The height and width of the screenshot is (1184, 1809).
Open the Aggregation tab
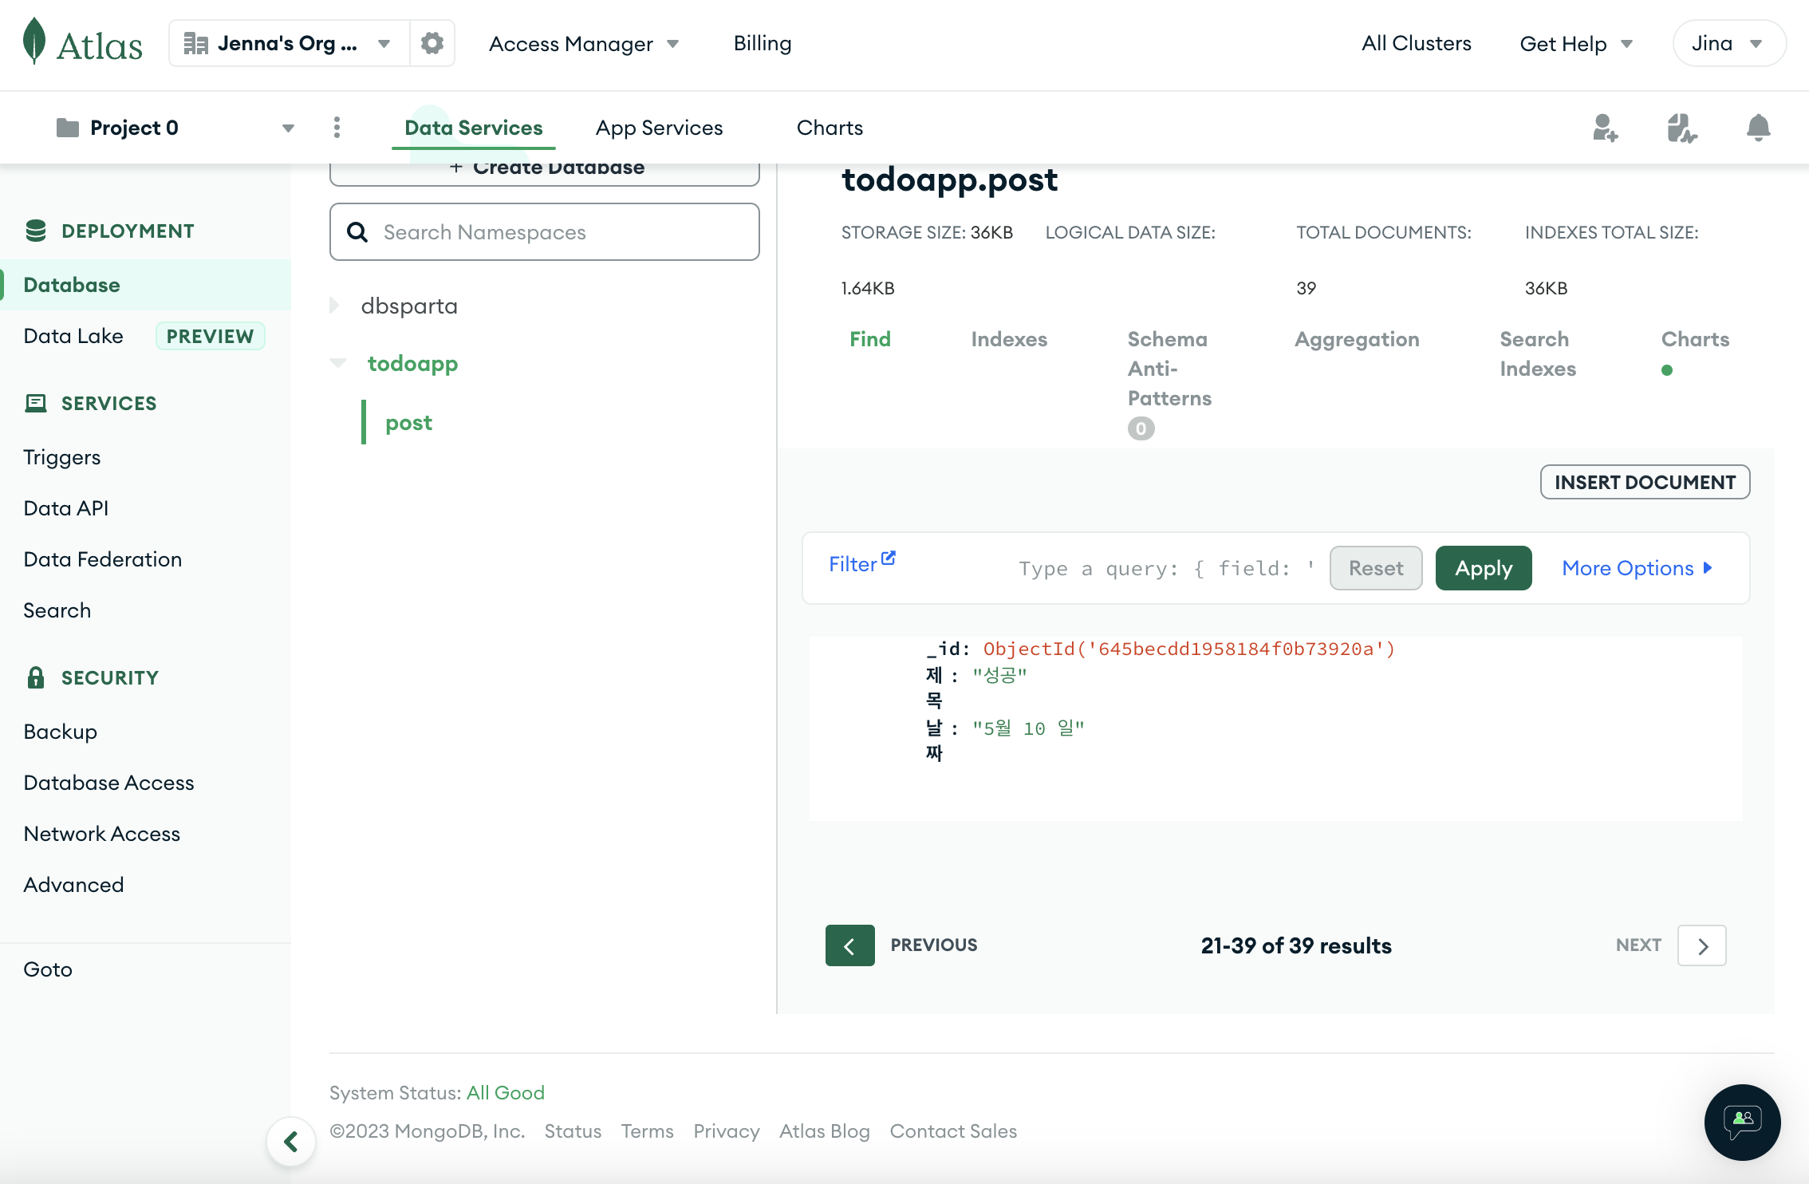point(1357,339)
